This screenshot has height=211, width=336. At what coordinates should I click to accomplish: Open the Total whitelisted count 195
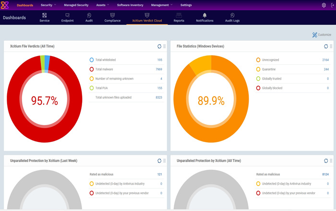click(x=160, y=60)
